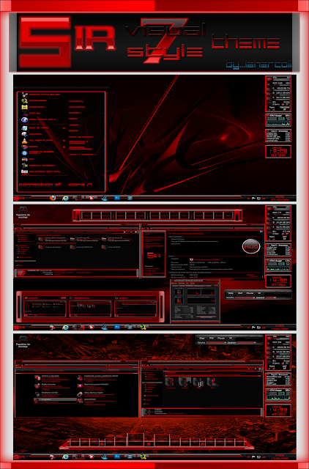Select Equipo in the start menu right column
The height and width of the screenshot is (469, 309).
coord(73,130)
